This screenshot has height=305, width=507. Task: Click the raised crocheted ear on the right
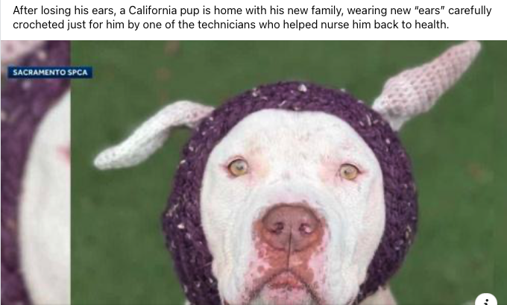(426, 85)
